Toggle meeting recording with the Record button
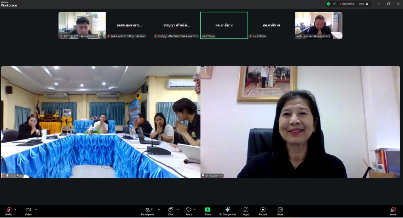The height and width of the screenshot is (218, 403). [x=263, y=210]
